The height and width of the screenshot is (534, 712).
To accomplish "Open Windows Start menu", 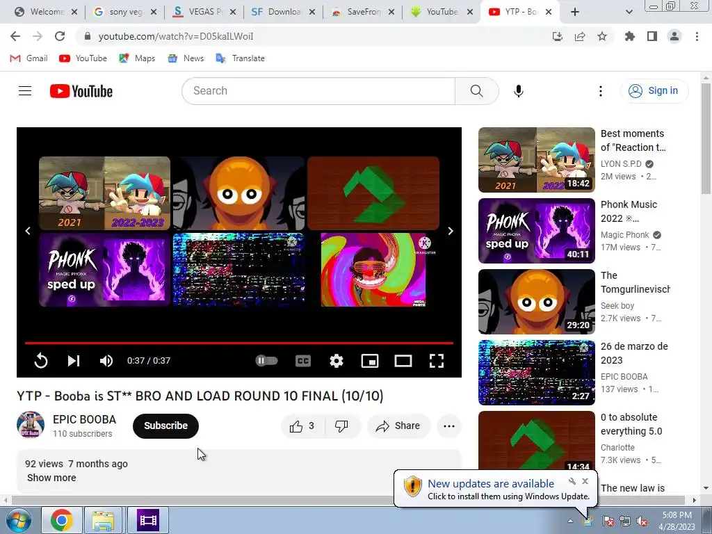I will [18, 520].
